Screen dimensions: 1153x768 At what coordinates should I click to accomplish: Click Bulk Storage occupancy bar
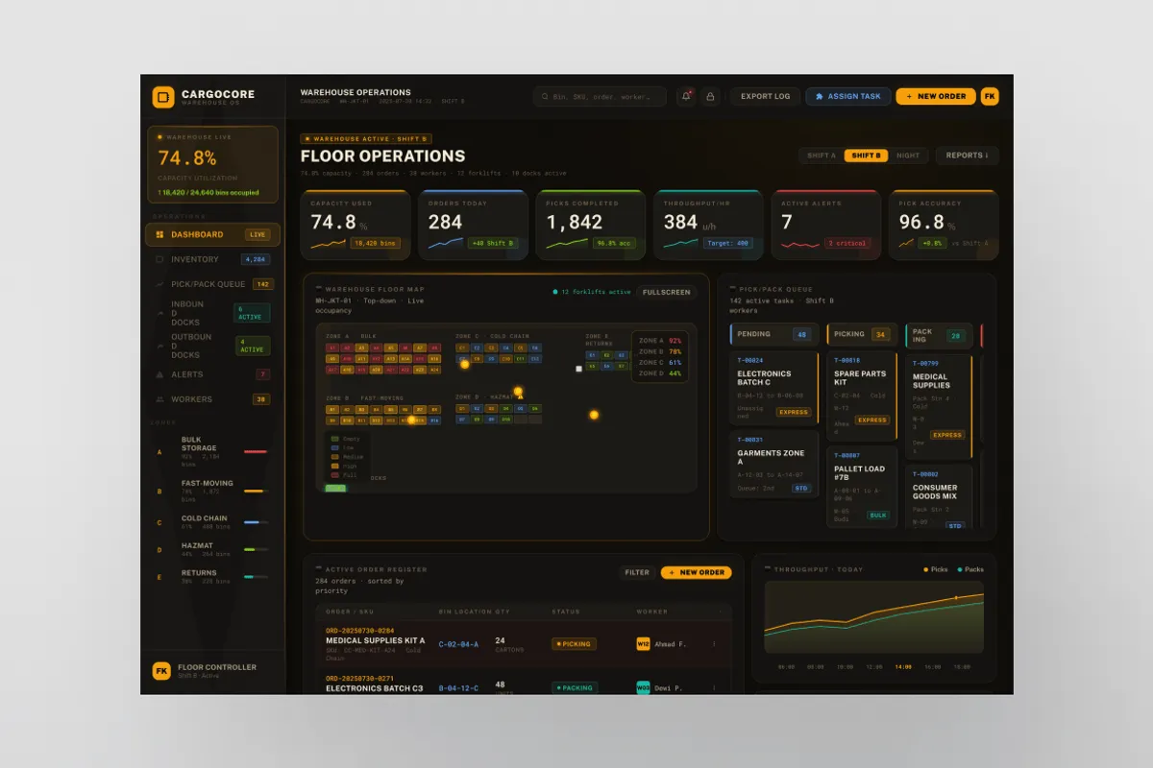[256, 451]
